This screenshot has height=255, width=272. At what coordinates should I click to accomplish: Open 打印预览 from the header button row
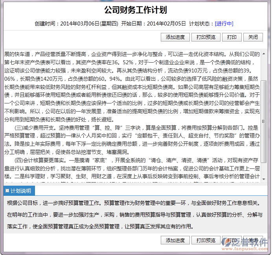(206, 37)
